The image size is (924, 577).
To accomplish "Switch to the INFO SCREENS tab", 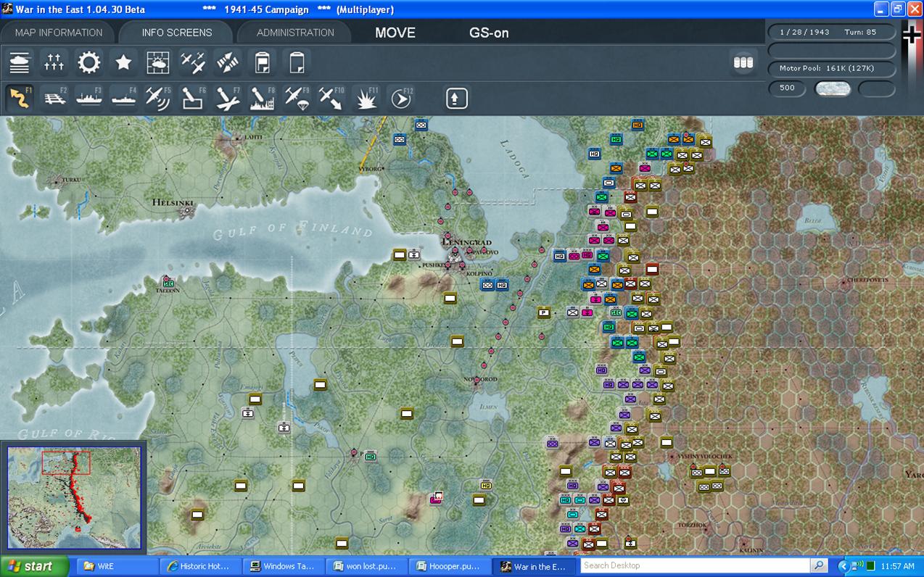I will tap(177, 33).
